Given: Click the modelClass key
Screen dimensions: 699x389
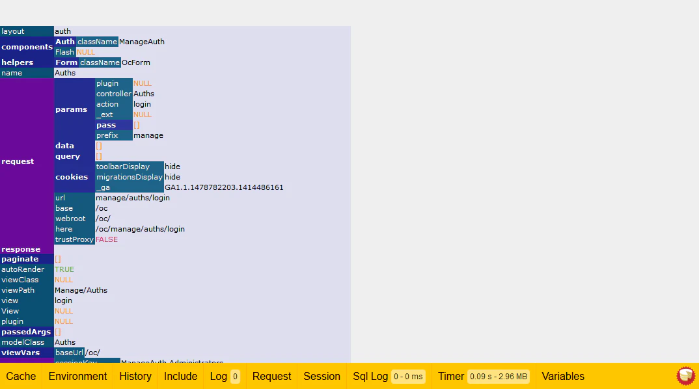Looking at the screenshot, I should [x=27, y=342].
